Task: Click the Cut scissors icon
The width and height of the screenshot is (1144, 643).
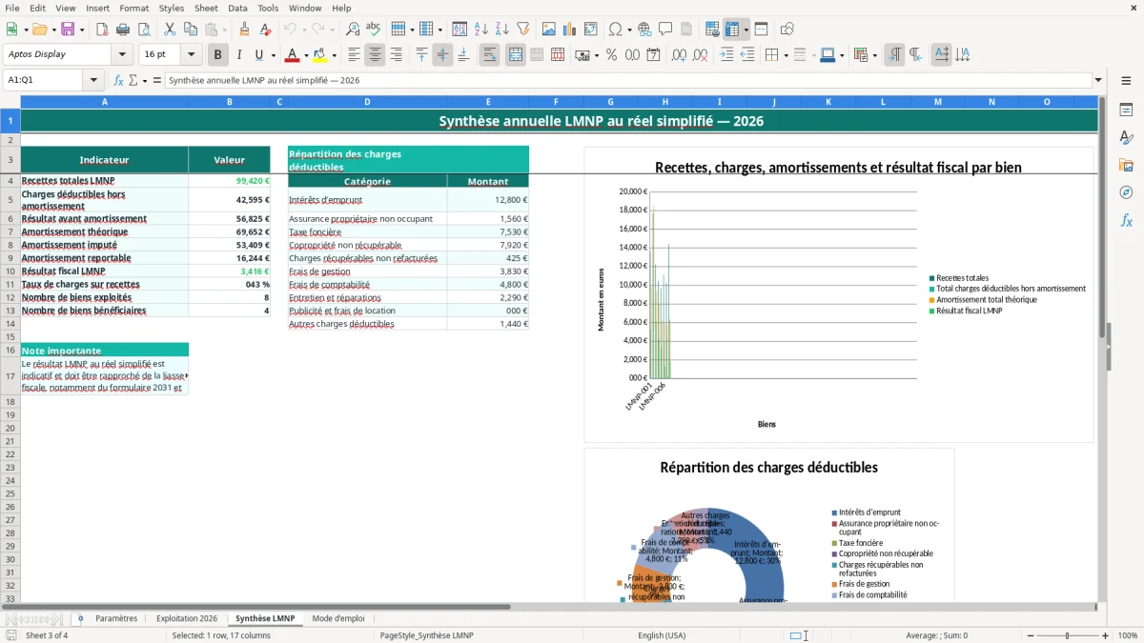Action: point(169,30)
